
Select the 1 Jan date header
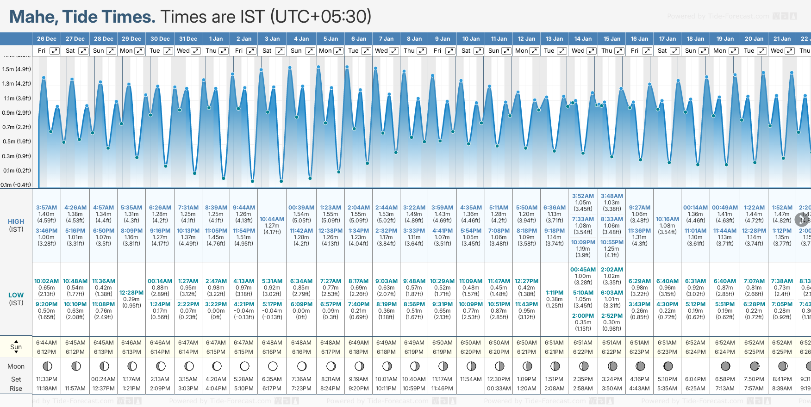[x=216, y=39]
